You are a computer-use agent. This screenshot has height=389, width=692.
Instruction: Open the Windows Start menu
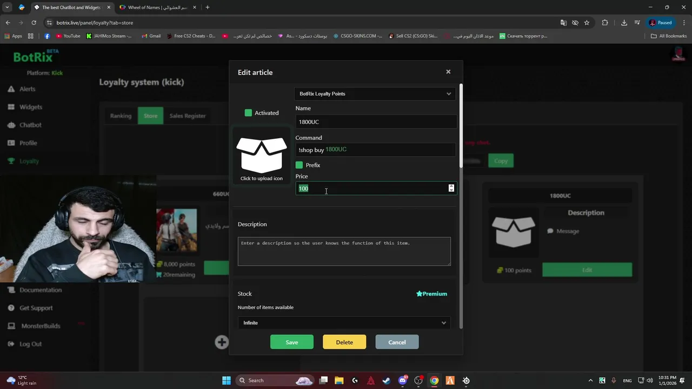227,380
